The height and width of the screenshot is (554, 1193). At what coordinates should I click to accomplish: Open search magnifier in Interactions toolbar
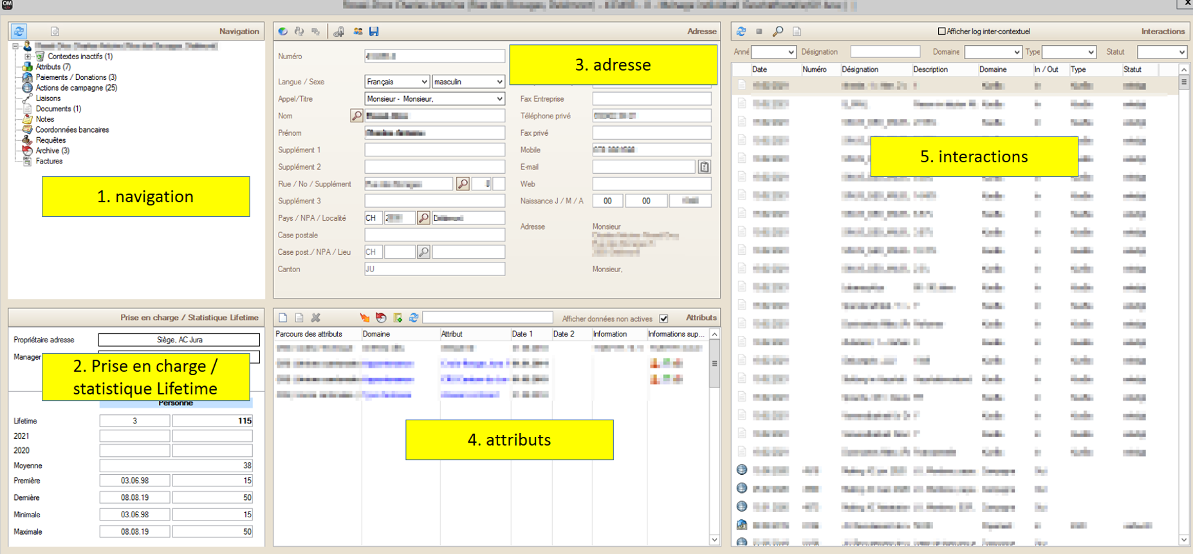[x=778, y=31]
